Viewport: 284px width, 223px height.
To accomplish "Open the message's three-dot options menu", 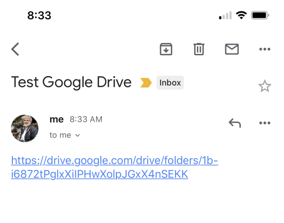I will tap(265, 123).
